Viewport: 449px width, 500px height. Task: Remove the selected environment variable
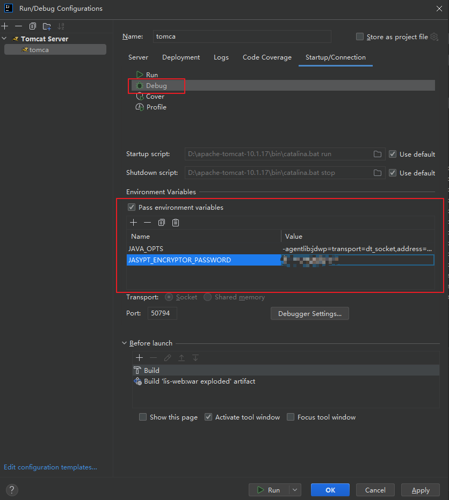[147, 222]
